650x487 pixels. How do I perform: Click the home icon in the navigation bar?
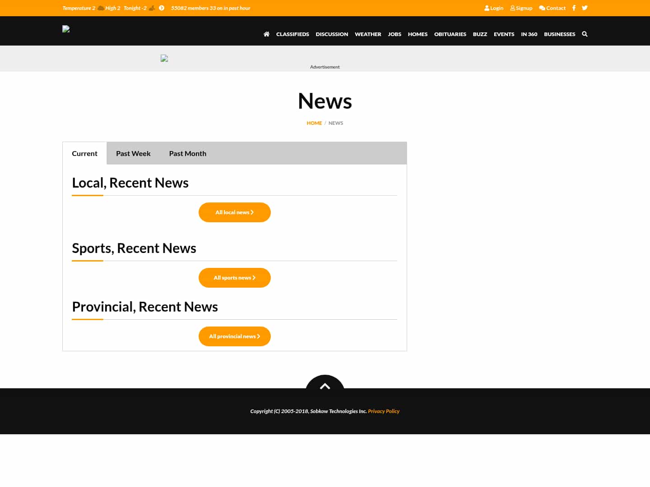click(266, 34)
